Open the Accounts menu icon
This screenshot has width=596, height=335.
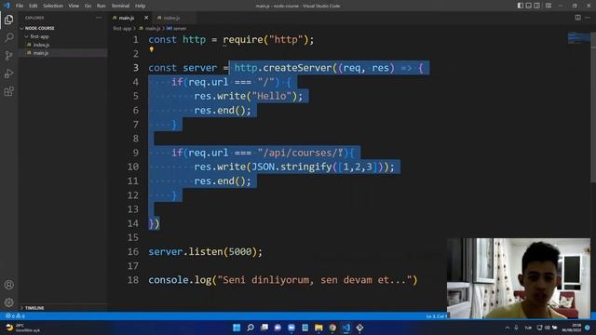tap(8, 285)
